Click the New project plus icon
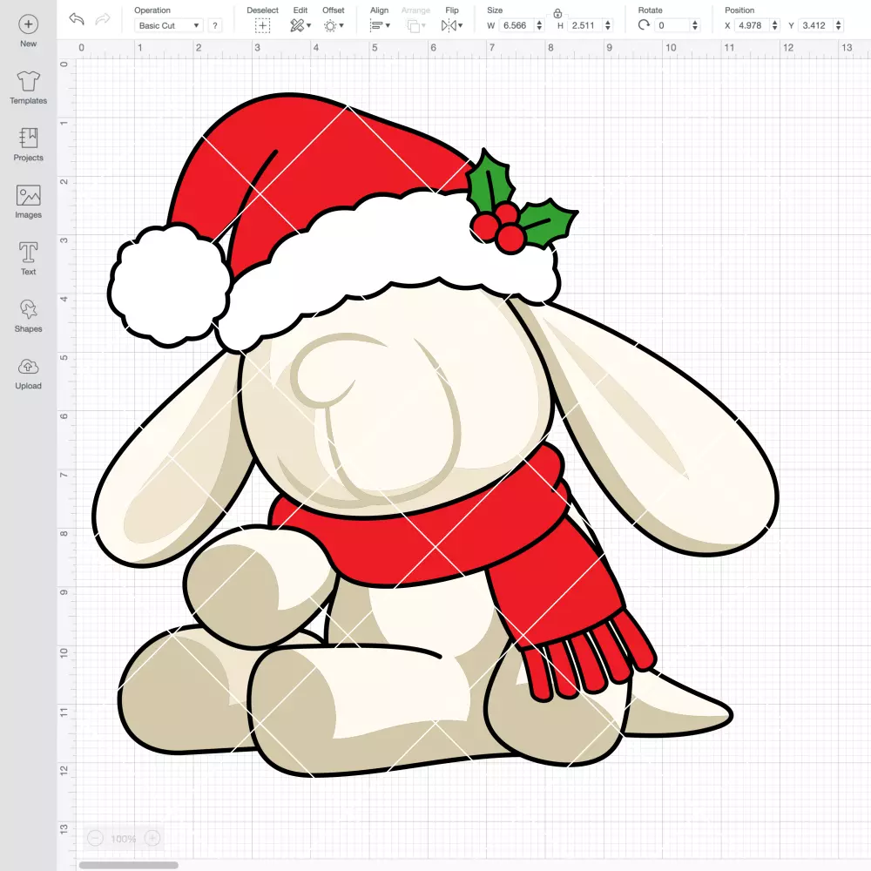The image size is (871, 871). 29,24
